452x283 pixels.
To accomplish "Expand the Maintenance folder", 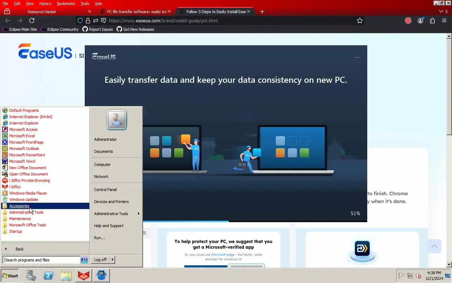I will tap(20, 219).
